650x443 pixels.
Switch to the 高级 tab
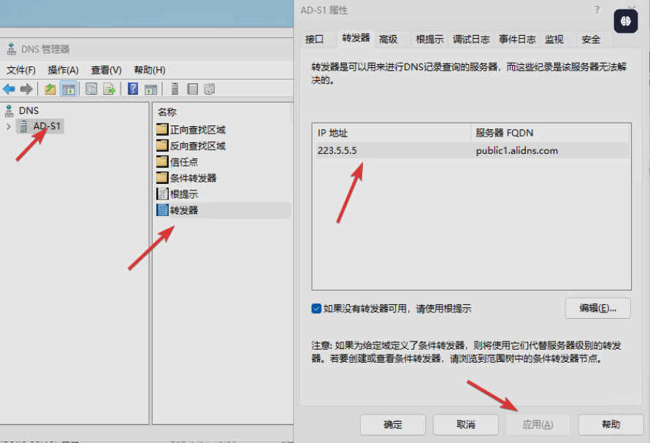pyautogui.click(x=389, y=39)
